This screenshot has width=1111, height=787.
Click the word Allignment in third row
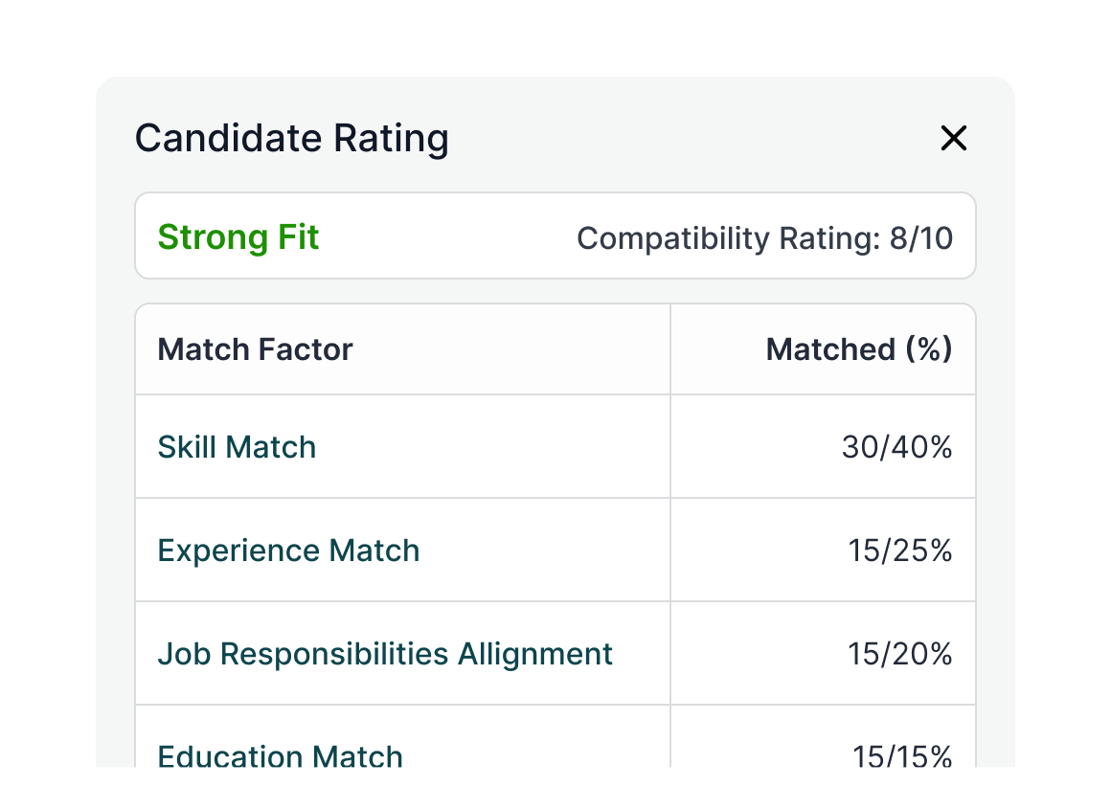(535, 654)
